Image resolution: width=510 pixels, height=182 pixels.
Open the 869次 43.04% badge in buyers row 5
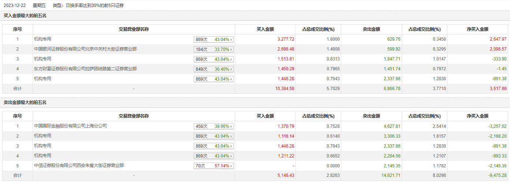[x=213, y=79]
